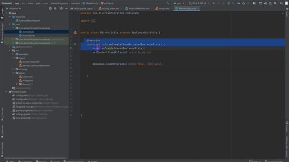289x162 pixels.
Task: Click the Apply Changes and Restart icon
Action: click(x=219, y=3)
